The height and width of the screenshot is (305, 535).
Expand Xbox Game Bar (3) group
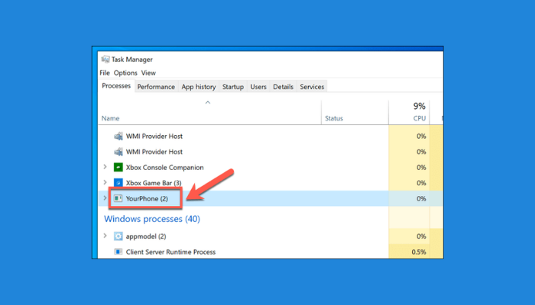(105, 182)
